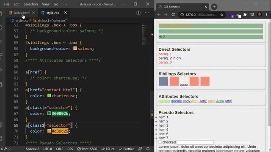271x152 pixels.
Task: Change indentation via Spaces: 2
Action: point(33,149)
